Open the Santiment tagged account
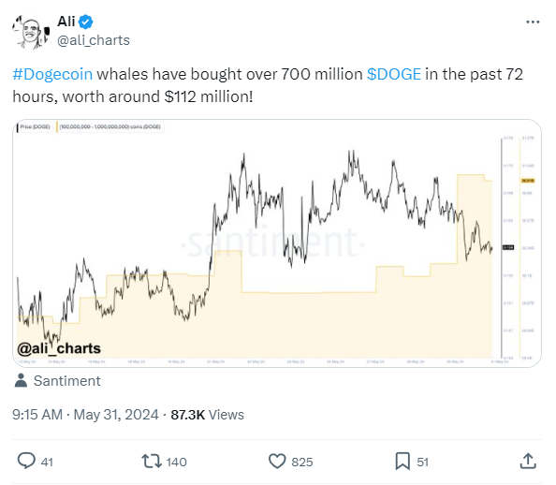556x485 pixels. [67, 381]
